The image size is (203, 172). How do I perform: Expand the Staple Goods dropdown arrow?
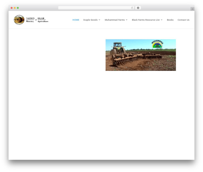pos(99,20)
